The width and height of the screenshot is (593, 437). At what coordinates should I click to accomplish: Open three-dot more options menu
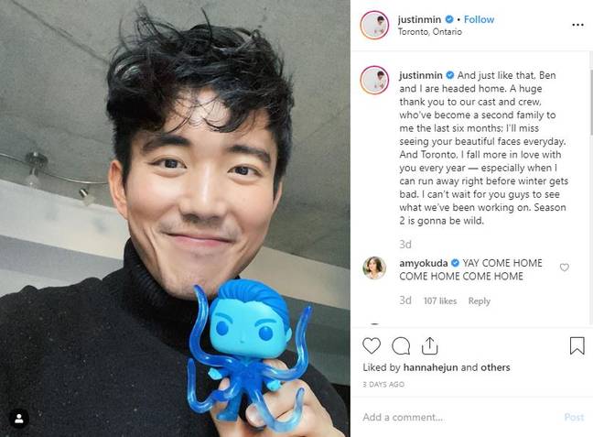point(577,25)
